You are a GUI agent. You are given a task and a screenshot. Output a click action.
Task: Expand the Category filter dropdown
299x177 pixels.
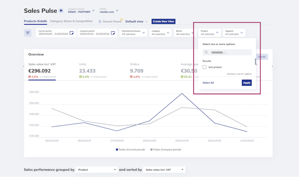point(160,33)
